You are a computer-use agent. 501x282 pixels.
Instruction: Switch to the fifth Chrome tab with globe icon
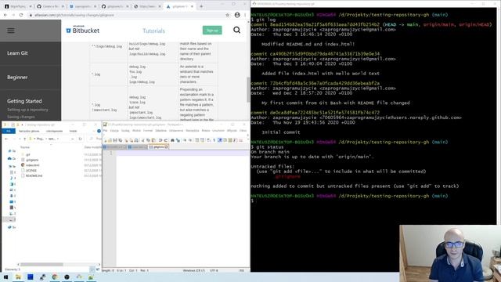(x=147, y=6)
